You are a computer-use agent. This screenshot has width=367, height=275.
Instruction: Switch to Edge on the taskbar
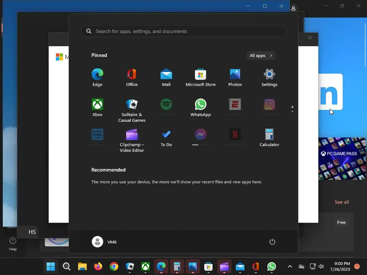click(161, 266)
